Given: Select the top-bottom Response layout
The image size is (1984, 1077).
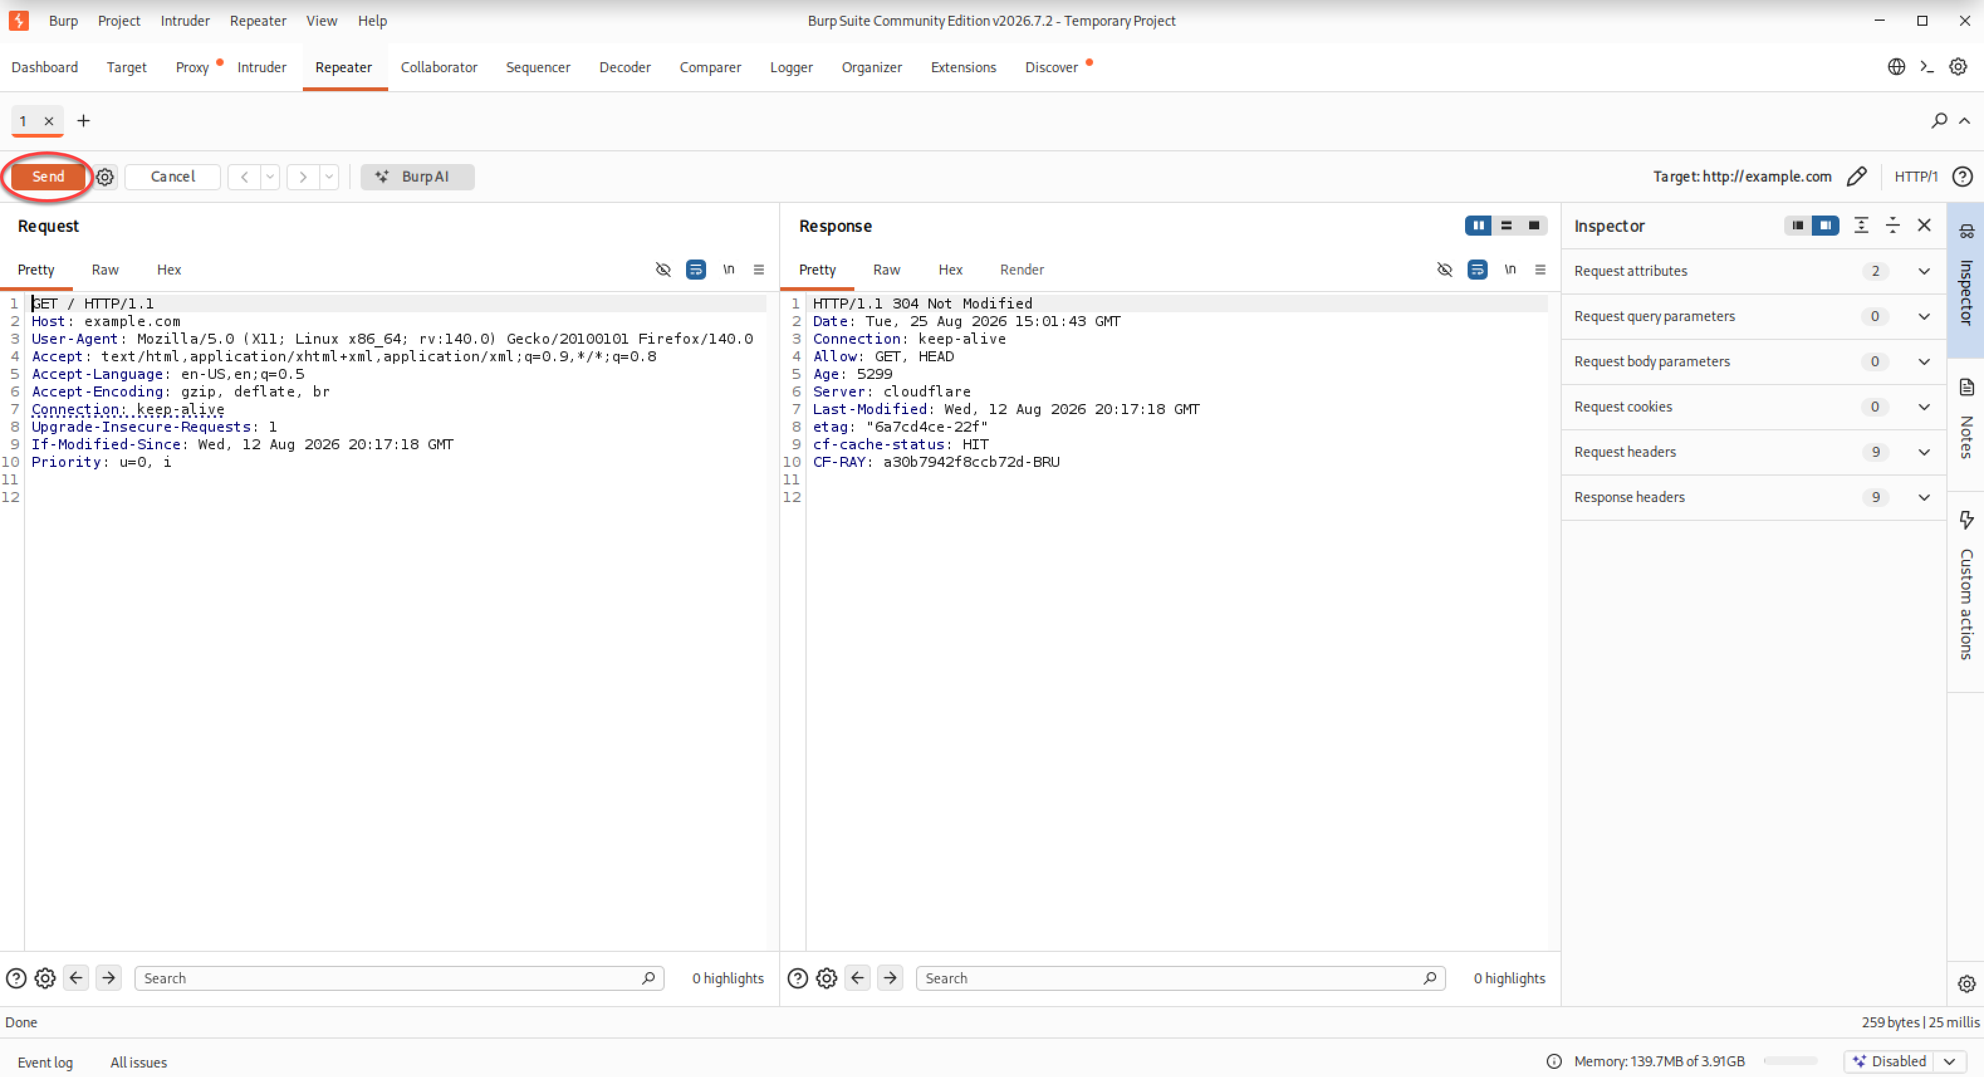Looking at the screenshot, I should (1507, 226).
